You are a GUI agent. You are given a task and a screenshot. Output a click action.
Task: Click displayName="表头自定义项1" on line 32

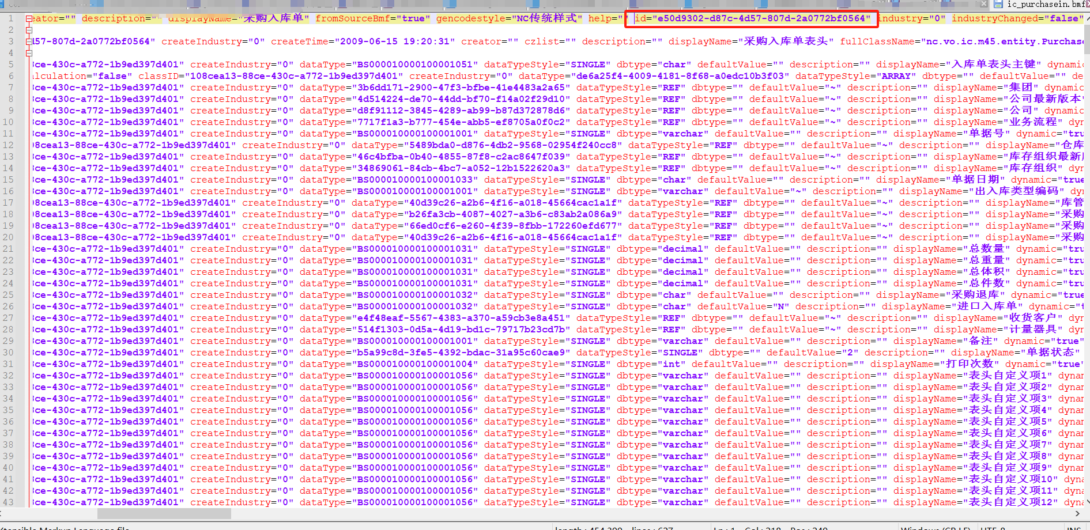973,376
